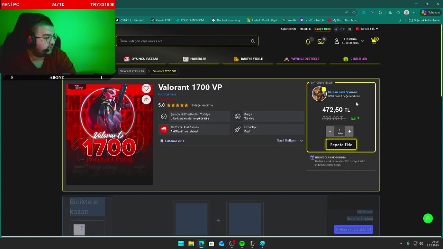Image resolution: width=443 pixels, height=249 pixels.
Task: Open the browser extensions puzzle icon
Action: tap(381, 12)
